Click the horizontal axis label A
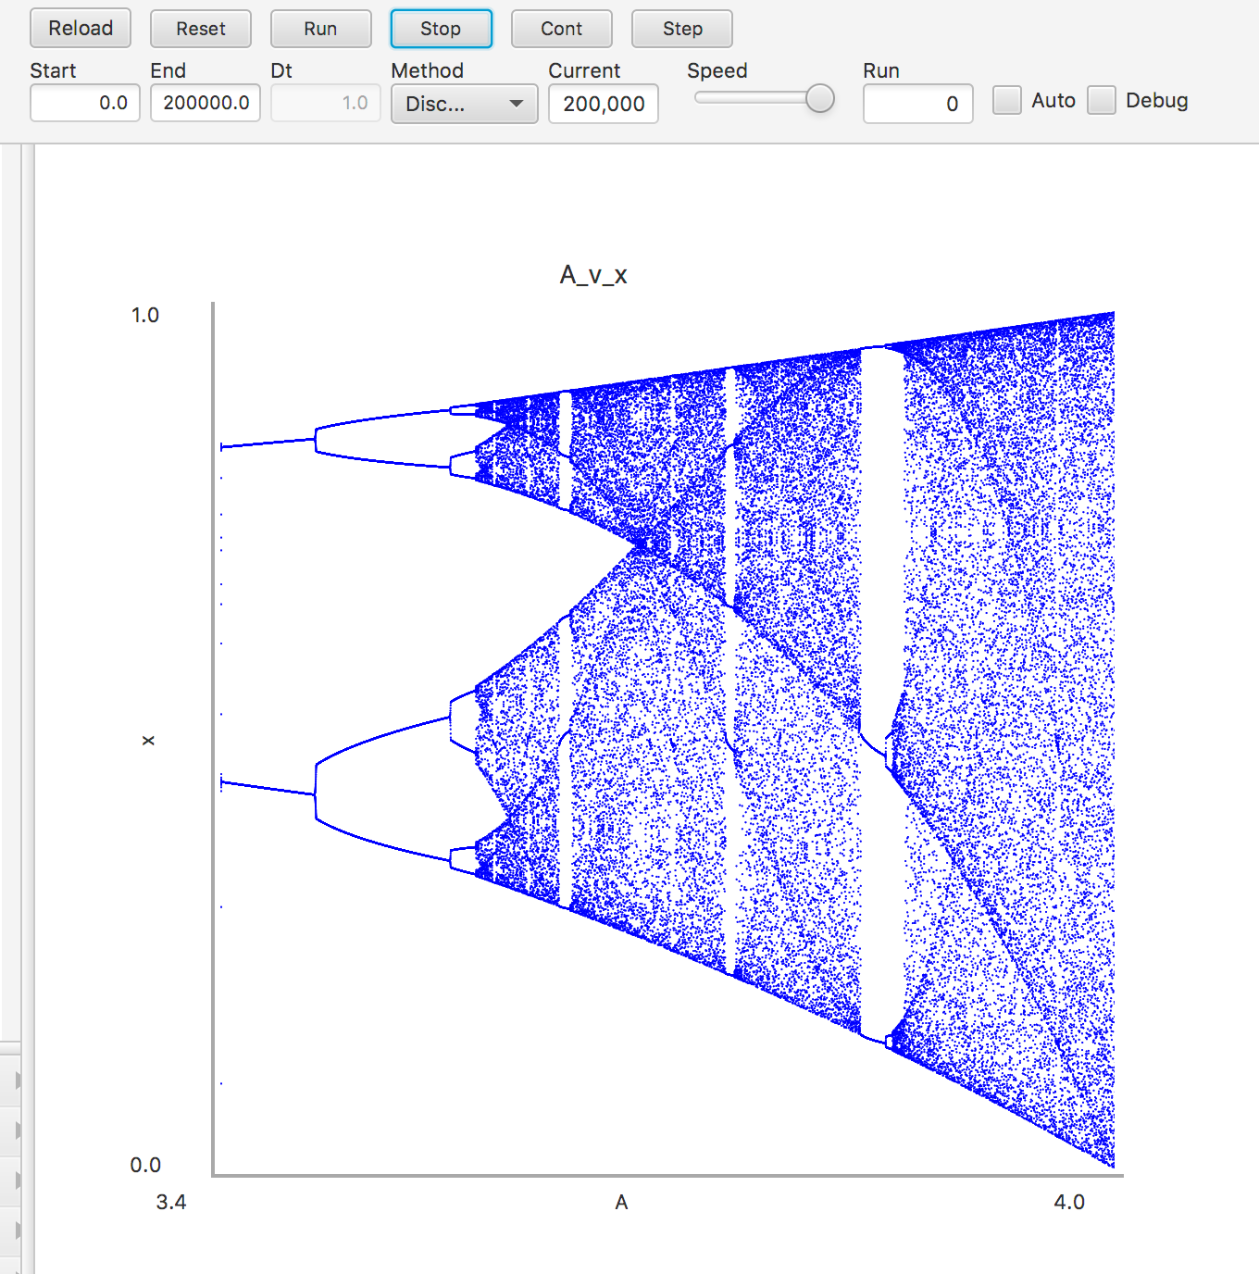 [x=621, y=1202]
